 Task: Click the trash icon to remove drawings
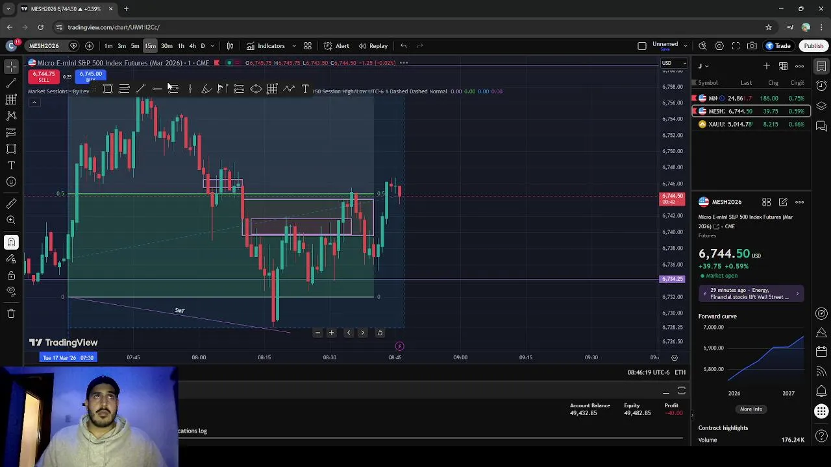coord(11,313)
